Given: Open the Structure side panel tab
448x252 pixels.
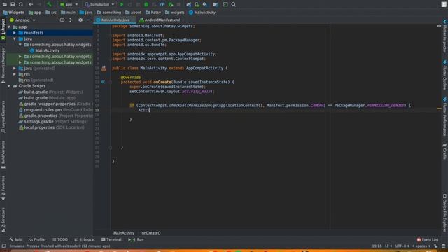Looking at the screenshot, I should pos(3,220).
